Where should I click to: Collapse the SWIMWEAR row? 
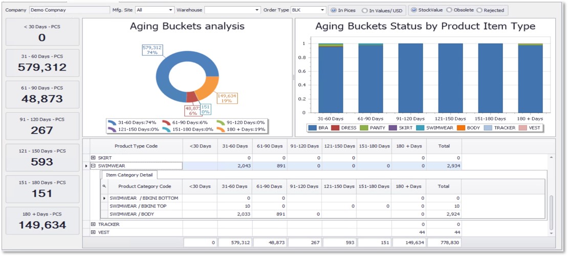click(93, 166)
